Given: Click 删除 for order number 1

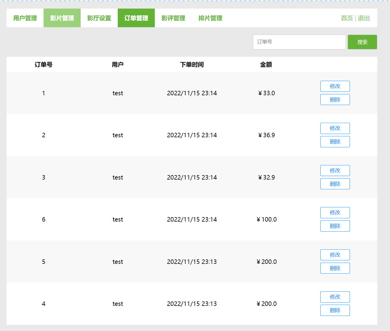Looking at the screenshot, I should pos(335,99).
